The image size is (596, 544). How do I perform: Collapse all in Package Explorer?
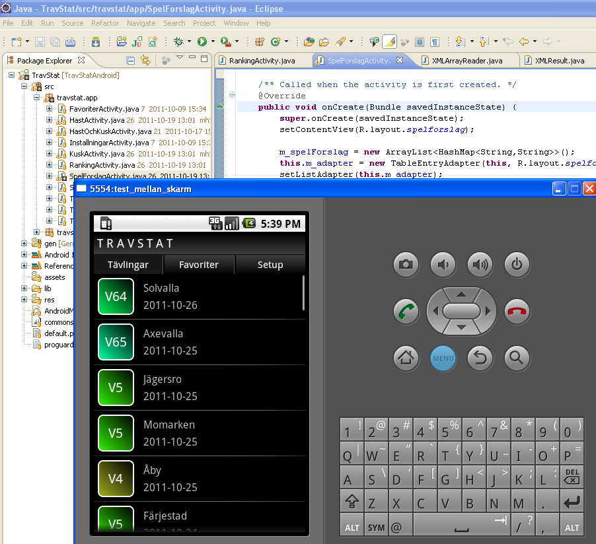click(x=130, y=60)
